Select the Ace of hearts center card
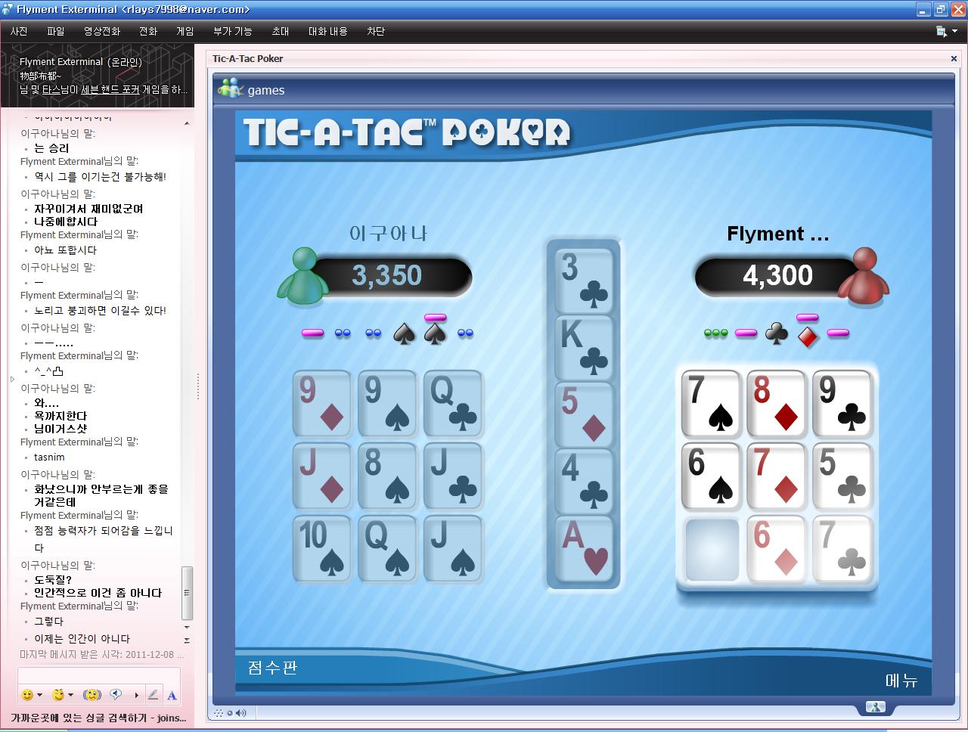The height and width of the screenshot is (732, 968). (x=584, y=548)
